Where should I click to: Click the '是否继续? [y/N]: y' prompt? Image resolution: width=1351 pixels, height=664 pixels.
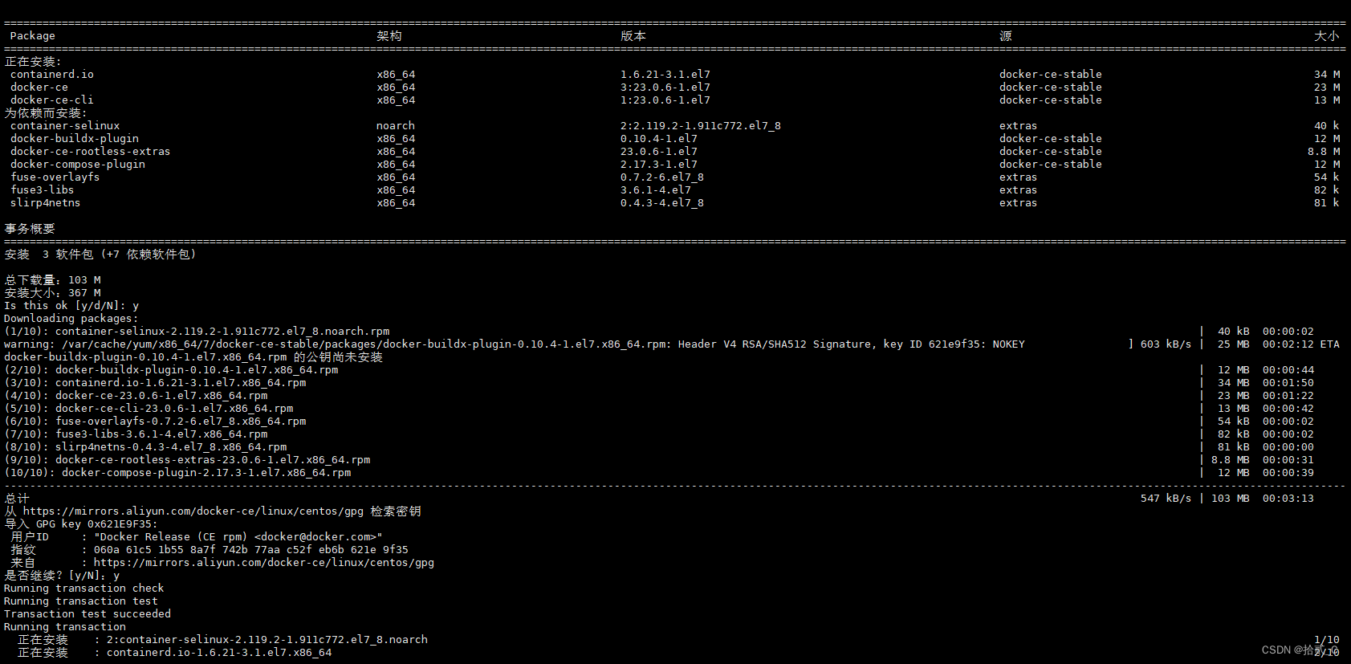coord(62,576)
